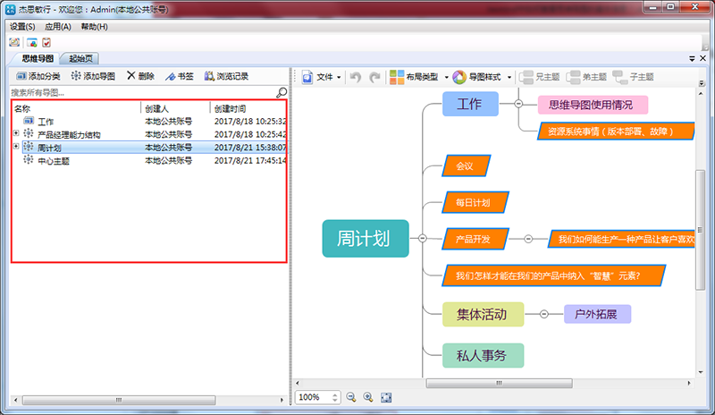
Task: Open the file (文件) dropdown menu
Action: 322,77
